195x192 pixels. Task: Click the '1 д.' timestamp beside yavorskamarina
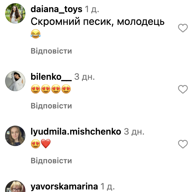(108, 187)
